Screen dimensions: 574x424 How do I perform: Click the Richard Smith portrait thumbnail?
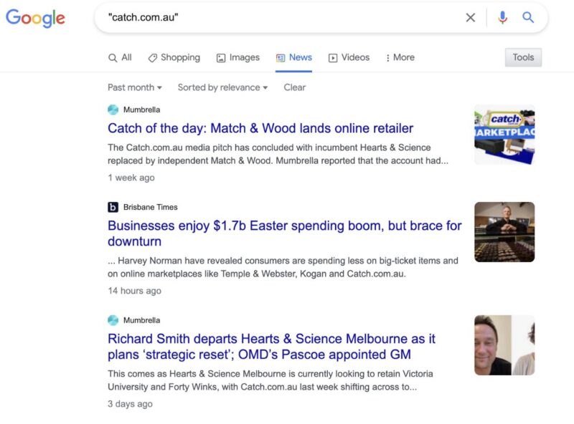(x=504, y=345)
